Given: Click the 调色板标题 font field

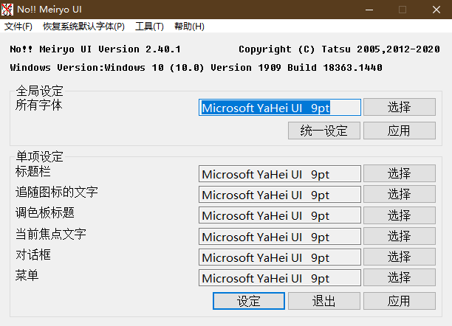Looking at the screenshot, I should point(280,215).
